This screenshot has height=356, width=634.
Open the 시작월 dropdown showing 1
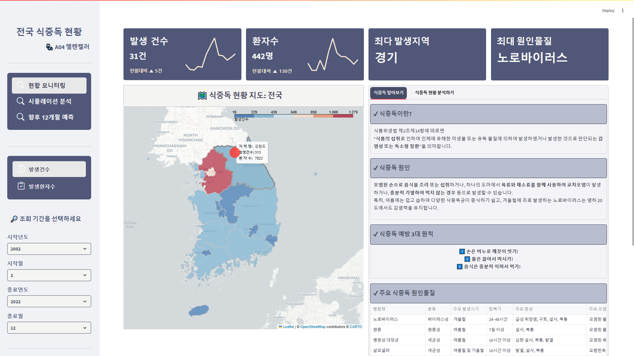coord(49,275)
